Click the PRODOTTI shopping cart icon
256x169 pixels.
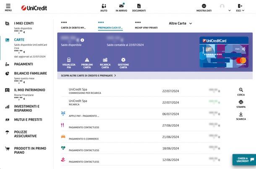8,148
